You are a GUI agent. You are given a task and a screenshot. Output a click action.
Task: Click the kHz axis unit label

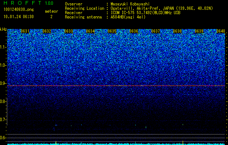3,29
